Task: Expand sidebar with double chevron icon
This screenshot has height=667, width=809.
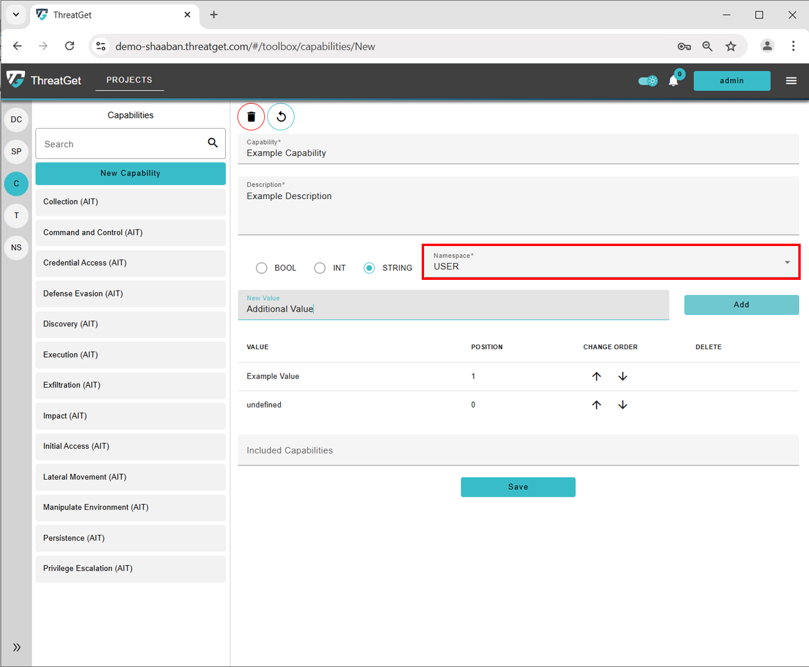Action: click(x=17, y=647)
